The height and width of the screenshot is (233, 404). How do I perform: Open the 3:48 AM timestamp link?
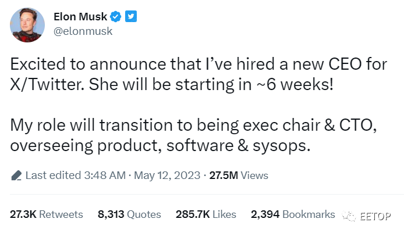click(105, 175)
